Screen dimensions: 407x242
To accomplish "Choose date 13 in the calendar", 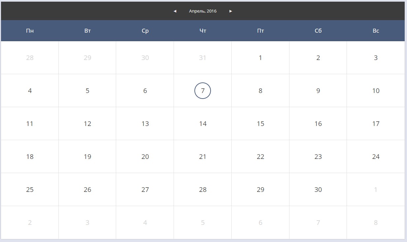I will coord(145,124).
